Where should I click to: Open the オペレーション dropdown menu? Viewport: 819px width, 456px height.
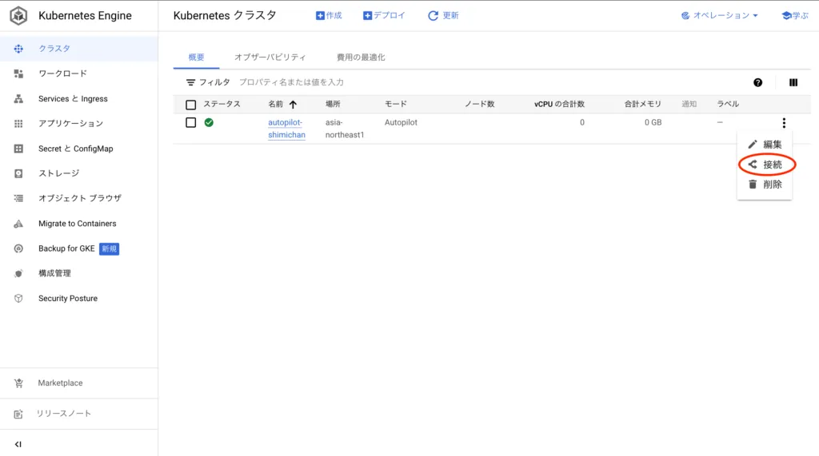pos(719,16)
